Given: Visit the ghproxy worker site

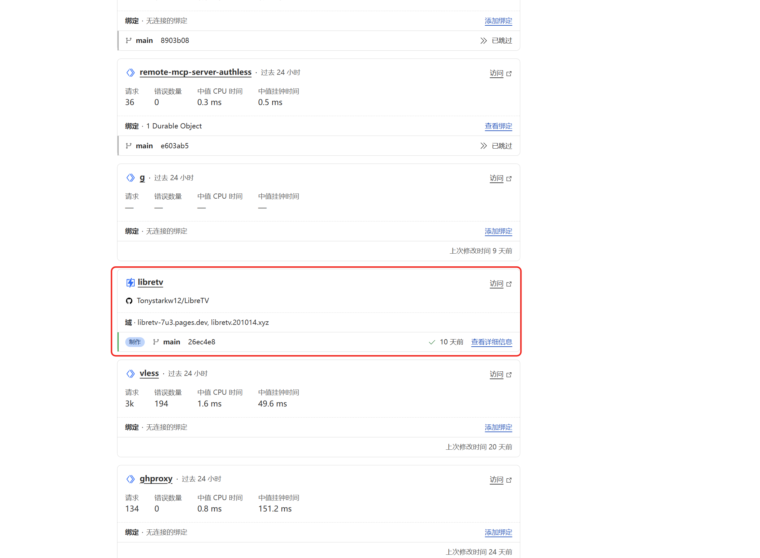Looking at the screenshot, I should 496,479.
